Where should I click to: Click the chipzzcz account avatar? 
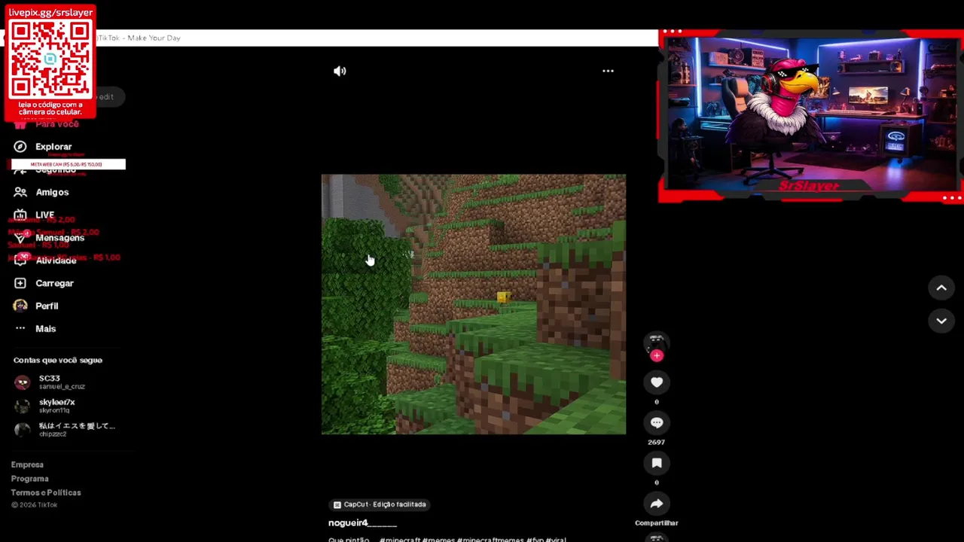(22, 429)
